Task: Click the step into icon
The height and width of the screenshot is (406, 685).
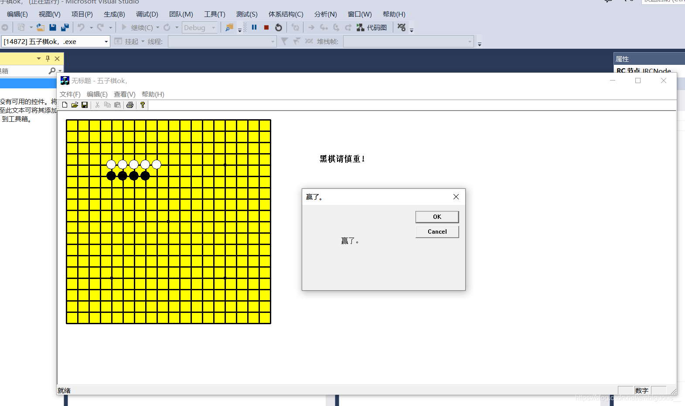Action: click(324, 27)
